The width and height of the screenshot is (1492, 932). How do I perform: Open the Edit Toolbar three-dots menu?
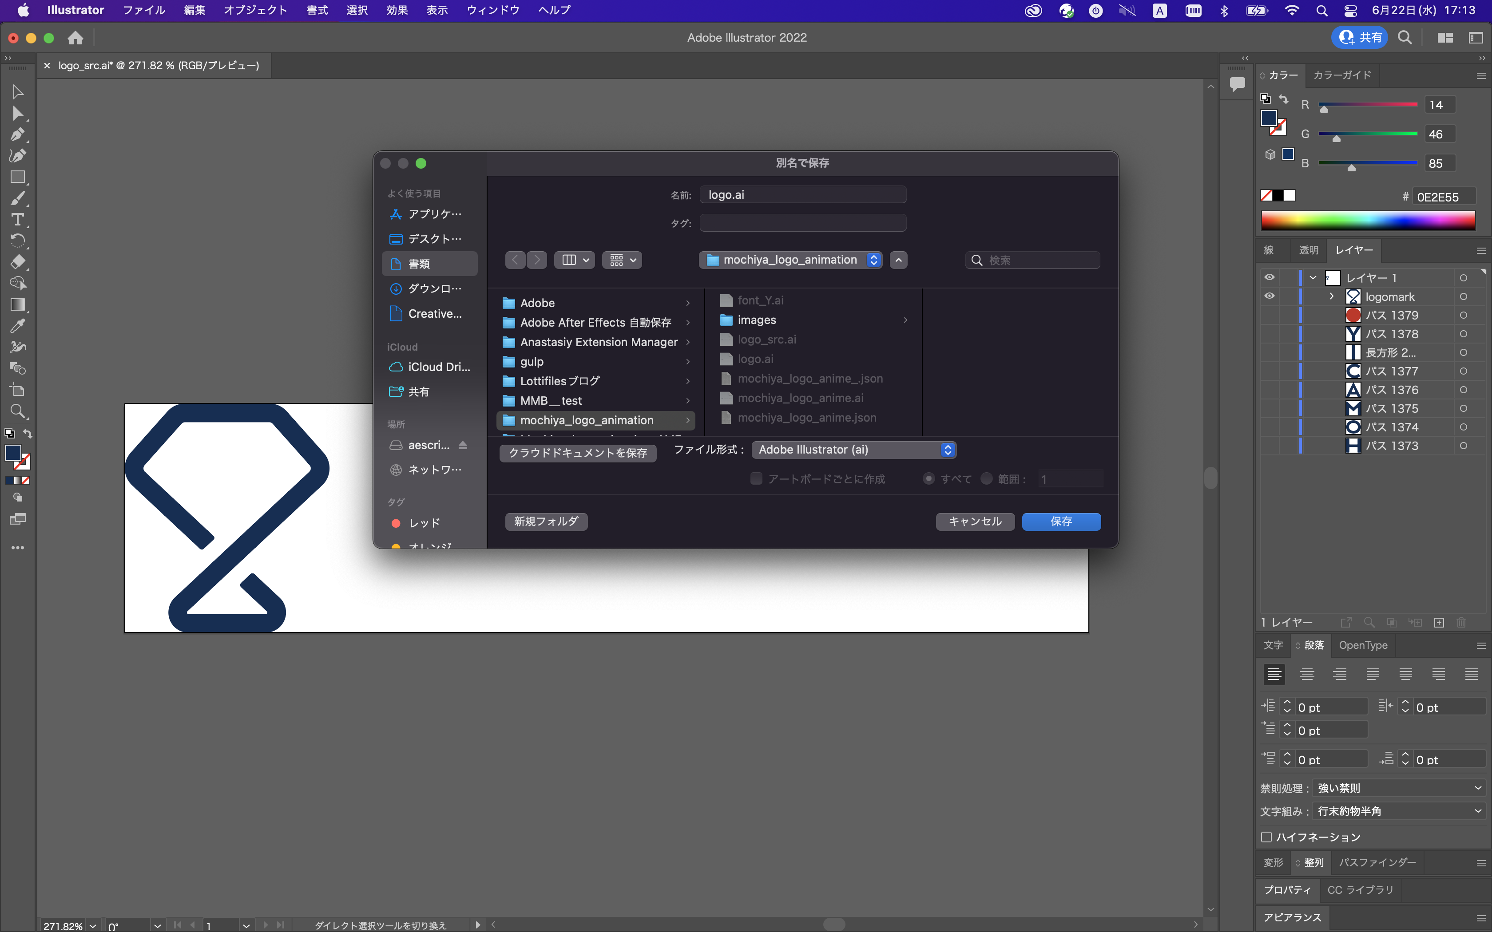coord(17,547)
